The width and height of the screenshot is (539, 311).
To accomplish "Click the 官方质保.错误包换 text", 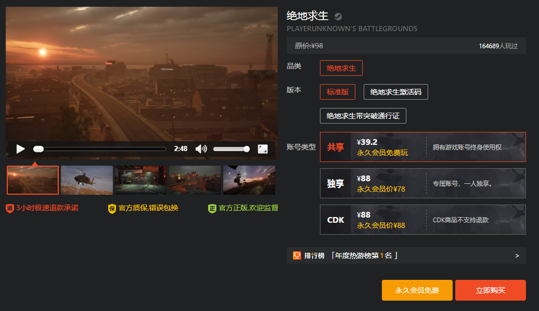I will 148,208.
